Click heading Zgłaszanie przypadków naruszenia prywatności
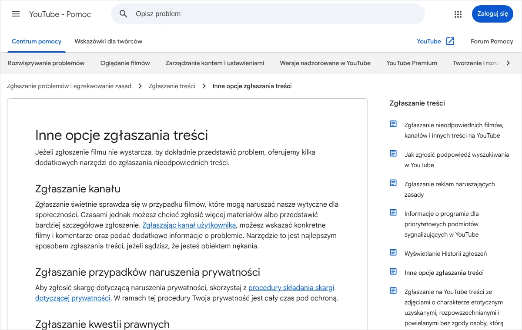Viewport: 522px width, 330px height. 148,272
